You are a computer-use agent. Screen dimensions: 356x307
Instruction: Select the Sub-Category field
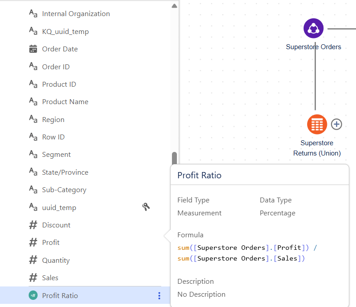[x=64, y=190]
